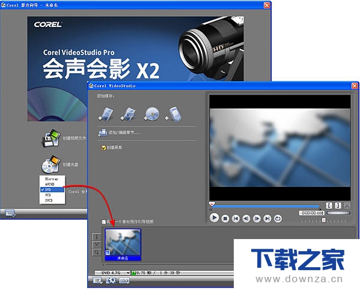Click the create video file icon in wizard window

(51, 138)
